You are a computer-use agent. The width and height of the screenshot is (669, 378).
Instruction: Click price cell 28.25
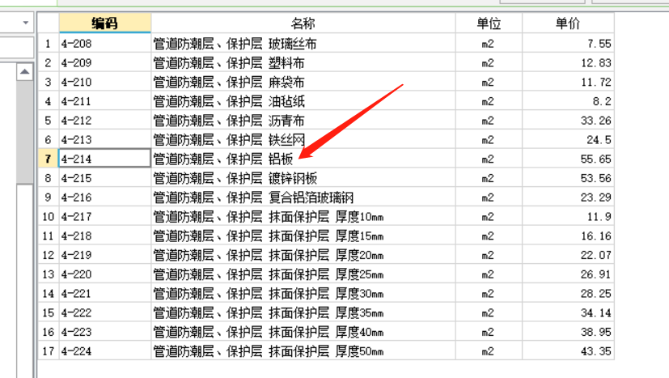[569, 294]
